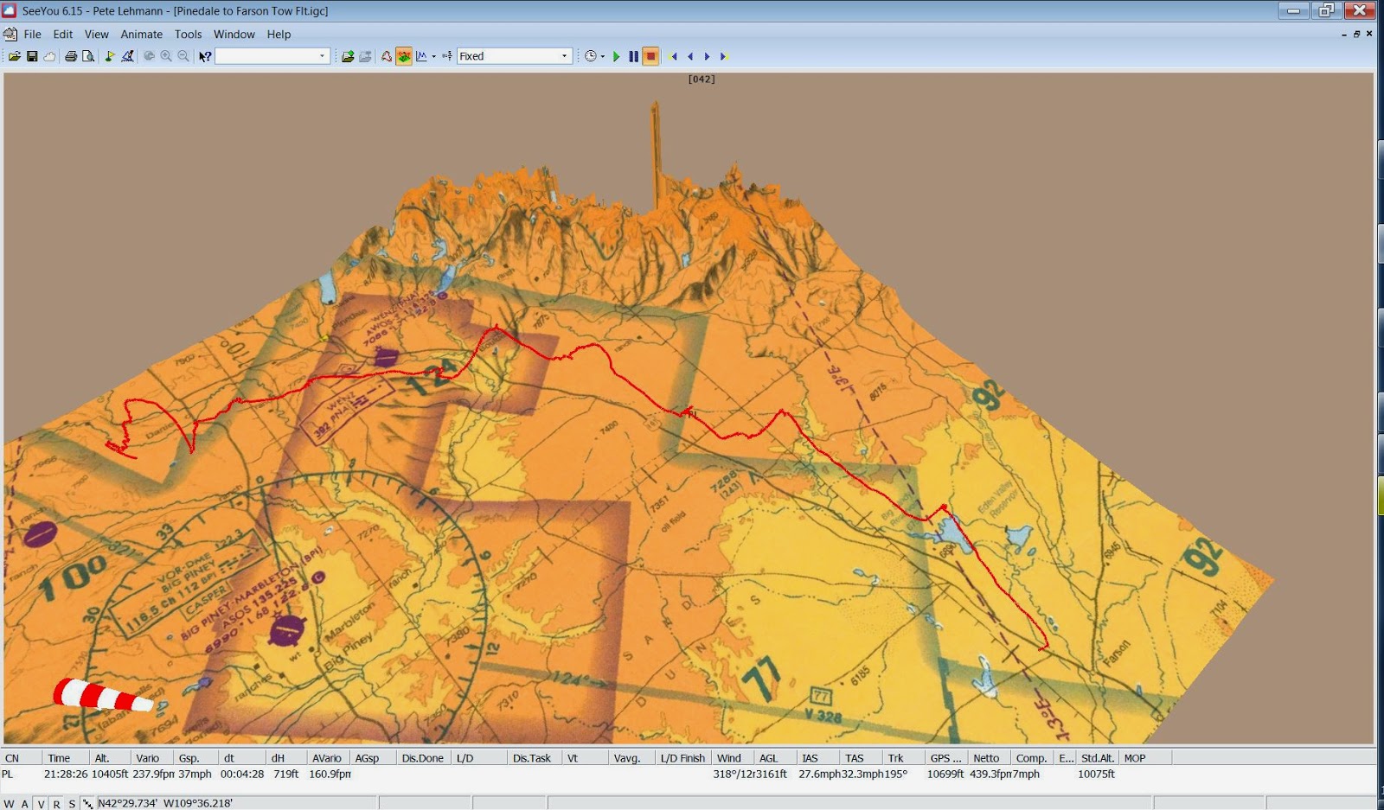This screenshot has height=810, width=1384.
Task: Toggle the S status bar button
Action: [x=72, y=804]
